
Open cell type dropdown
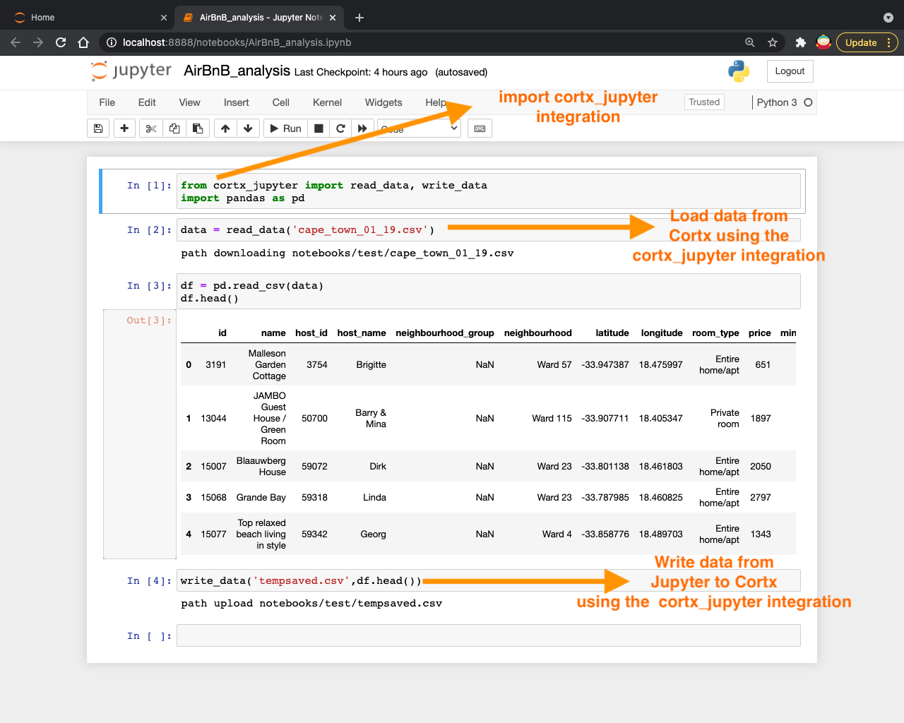point(419,129)
